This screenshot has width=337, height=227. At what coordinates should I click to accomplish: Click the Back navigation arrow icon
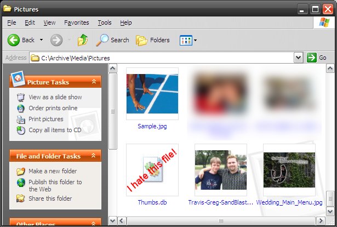(14, 40)
